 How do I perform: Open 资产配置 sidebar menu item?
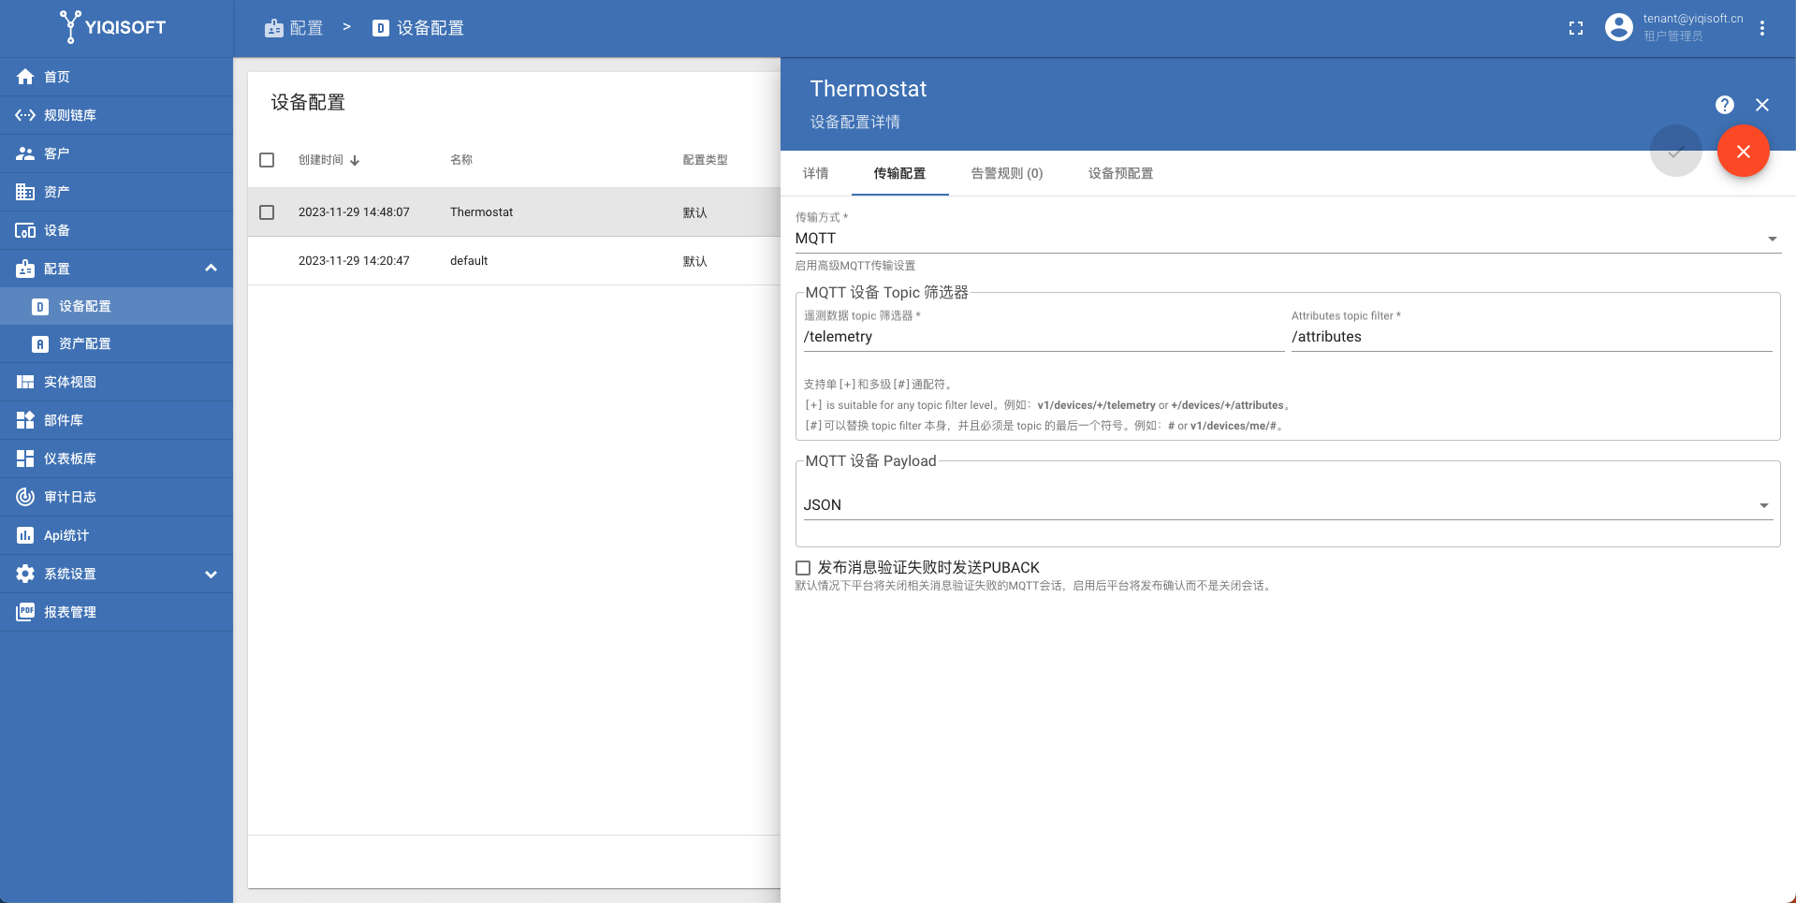[116, 344]
